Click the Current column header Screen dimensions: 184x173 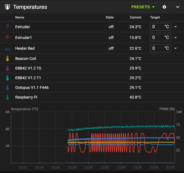[136, 17]
